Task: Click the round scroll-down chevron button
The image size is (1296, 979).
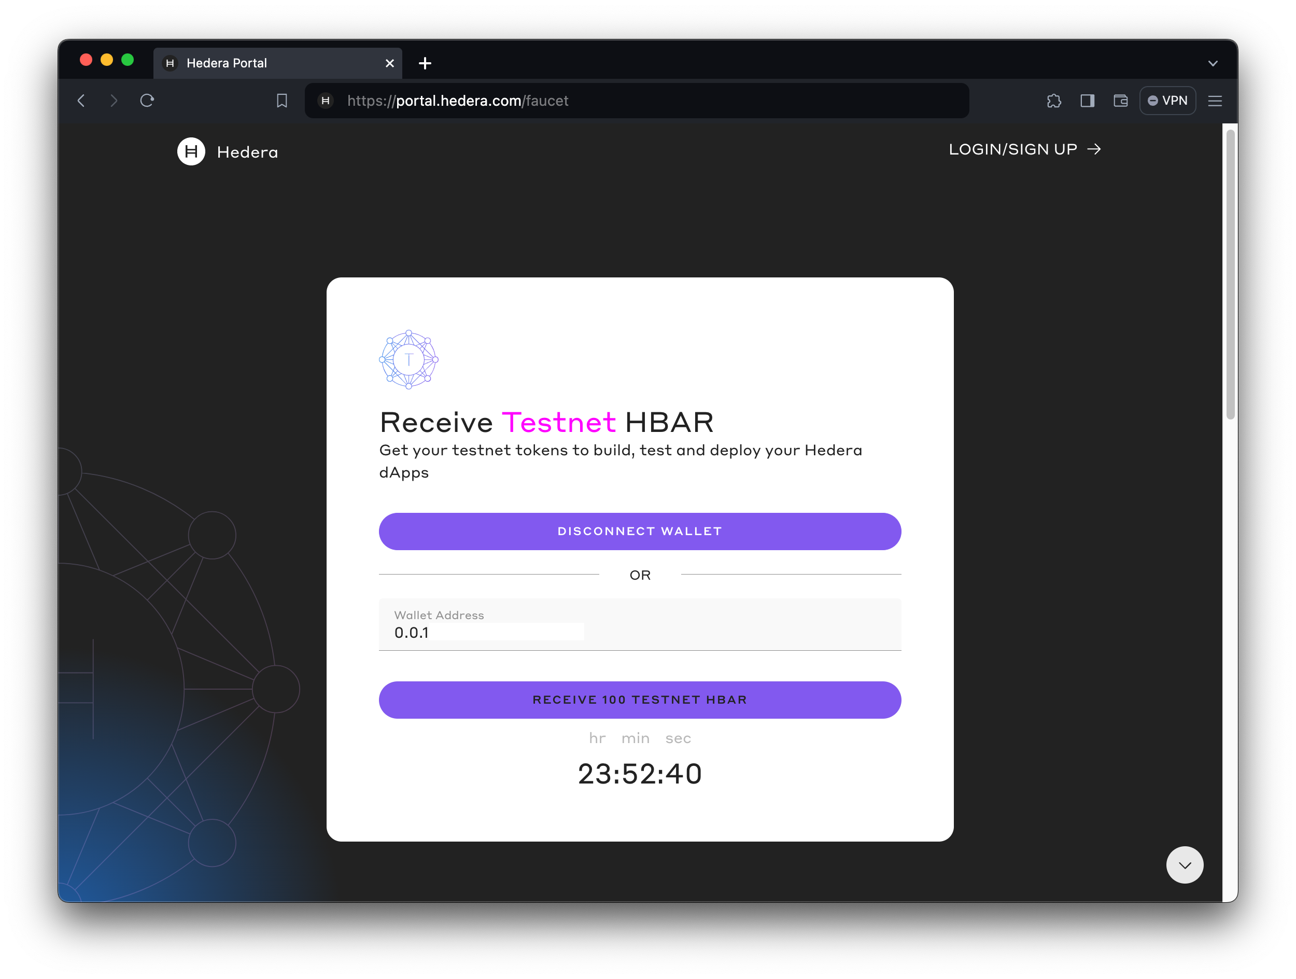Action: 1184,865
